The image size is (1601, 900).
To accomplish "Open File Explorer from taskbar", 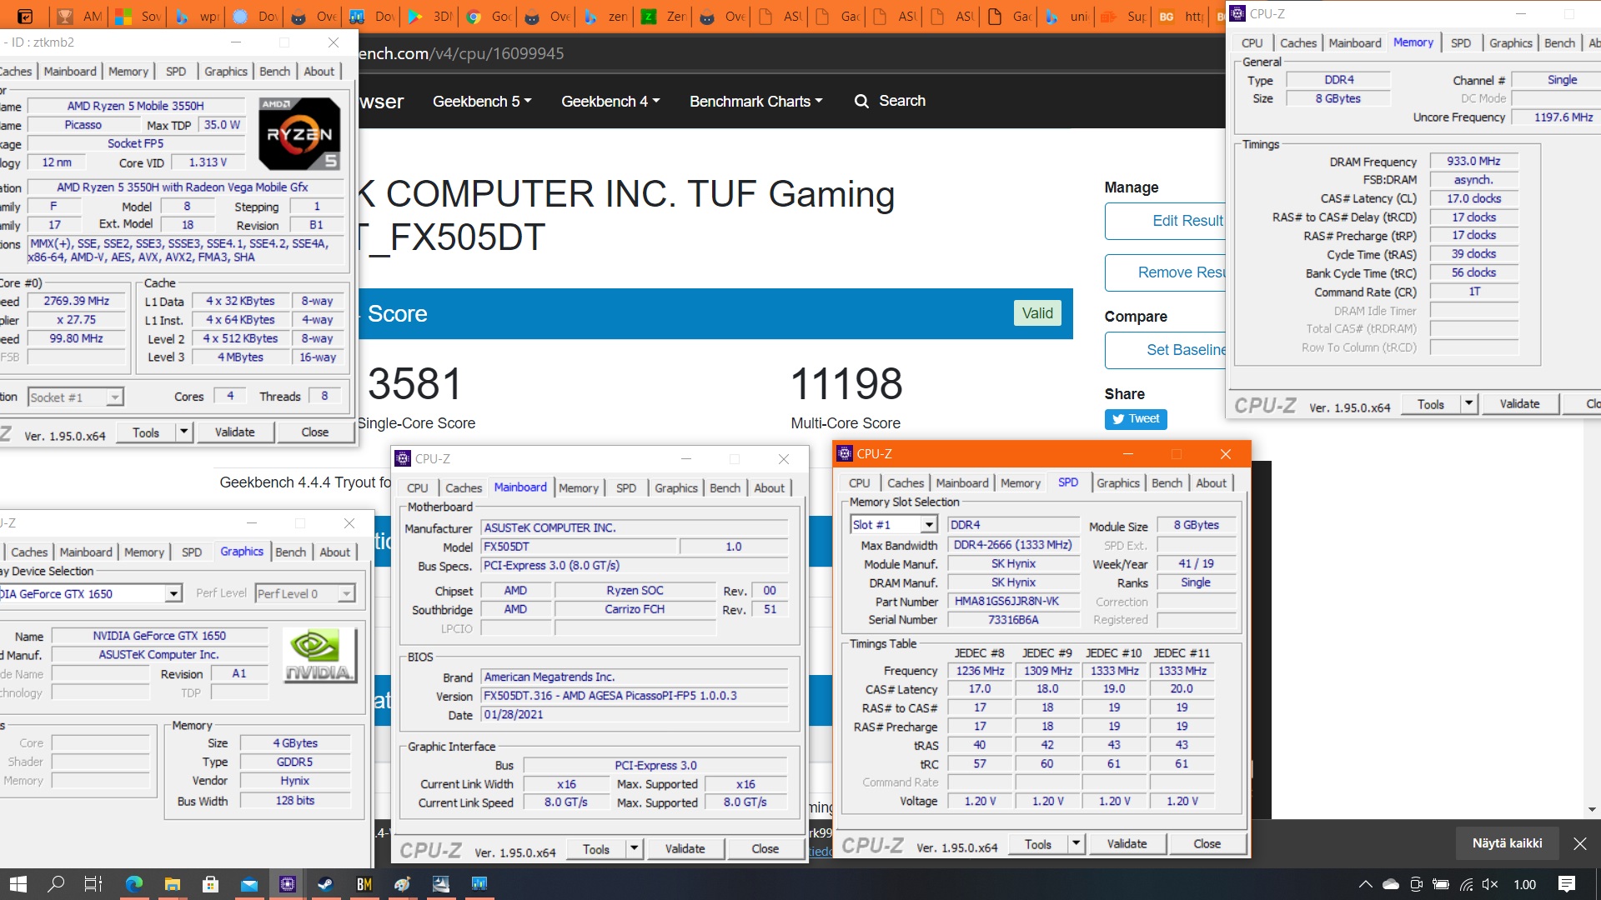I will click(x=172, y=884).
